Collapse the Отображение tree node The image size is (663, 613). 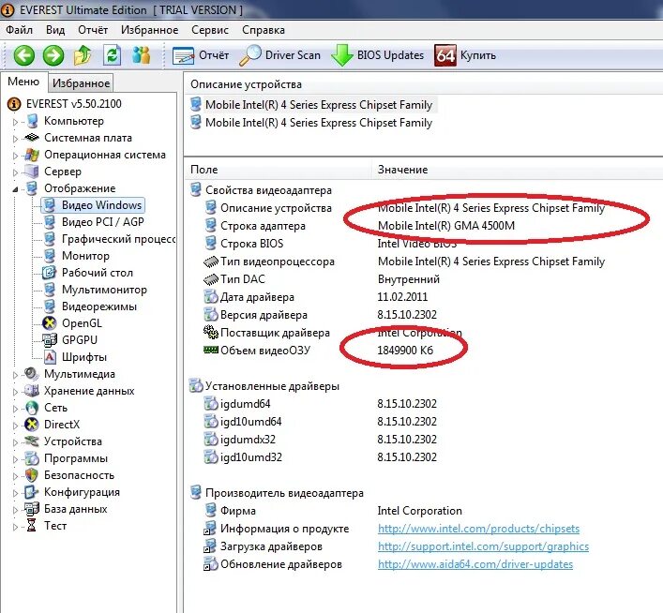15,189
